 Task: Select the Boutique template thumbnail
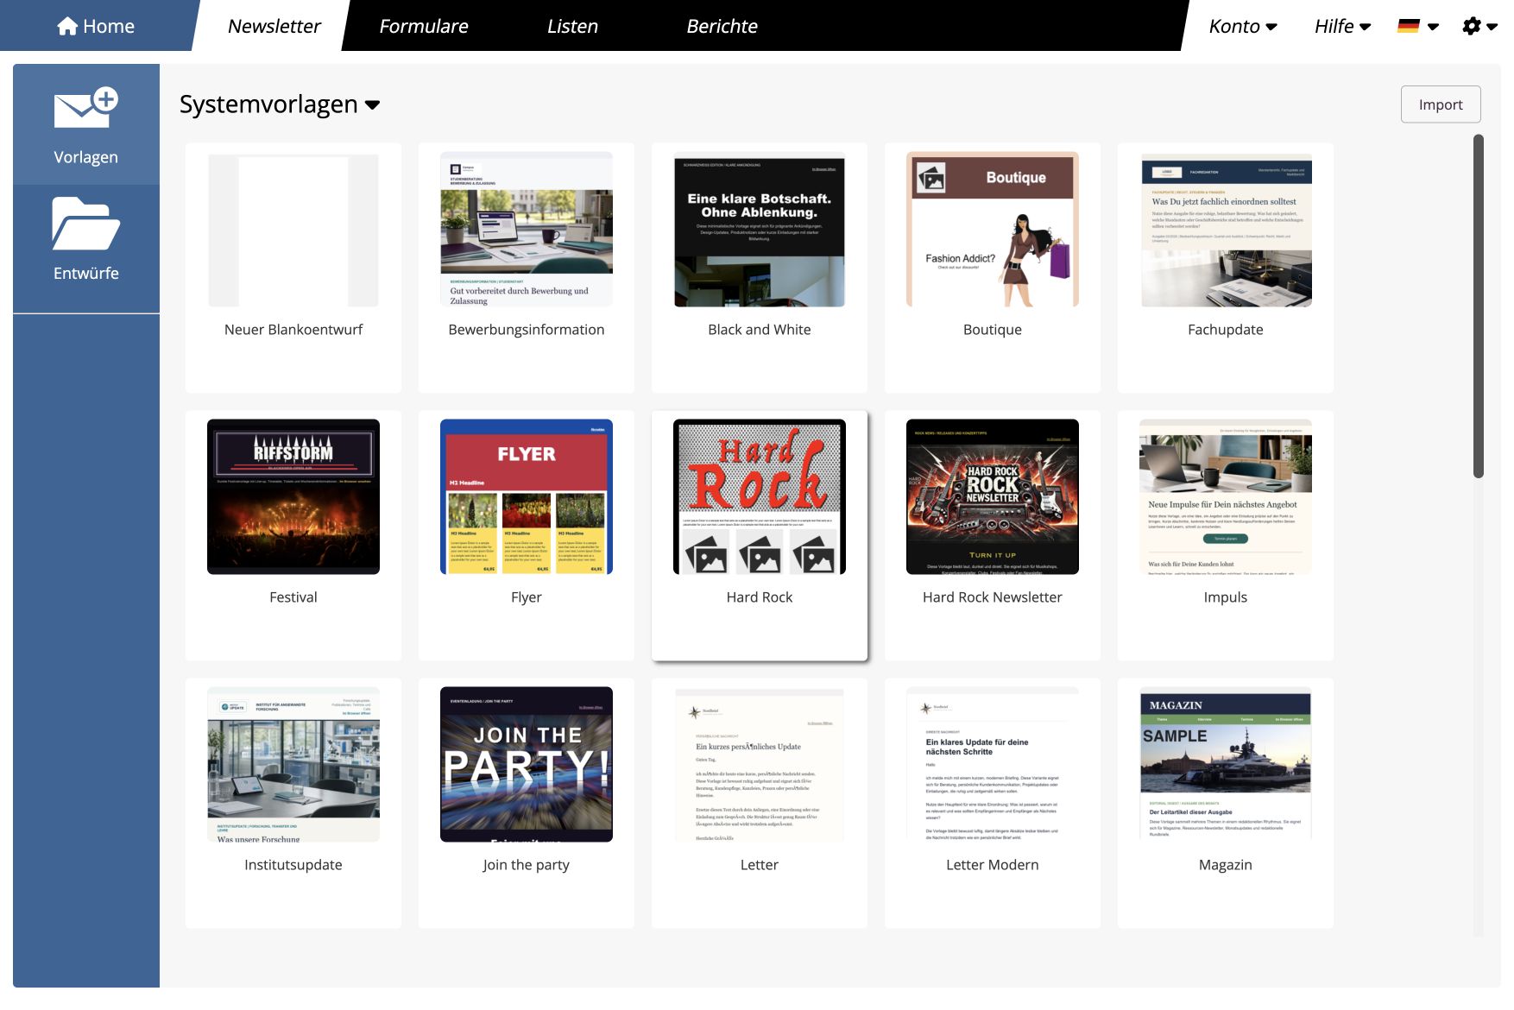(x=993, y=229)
